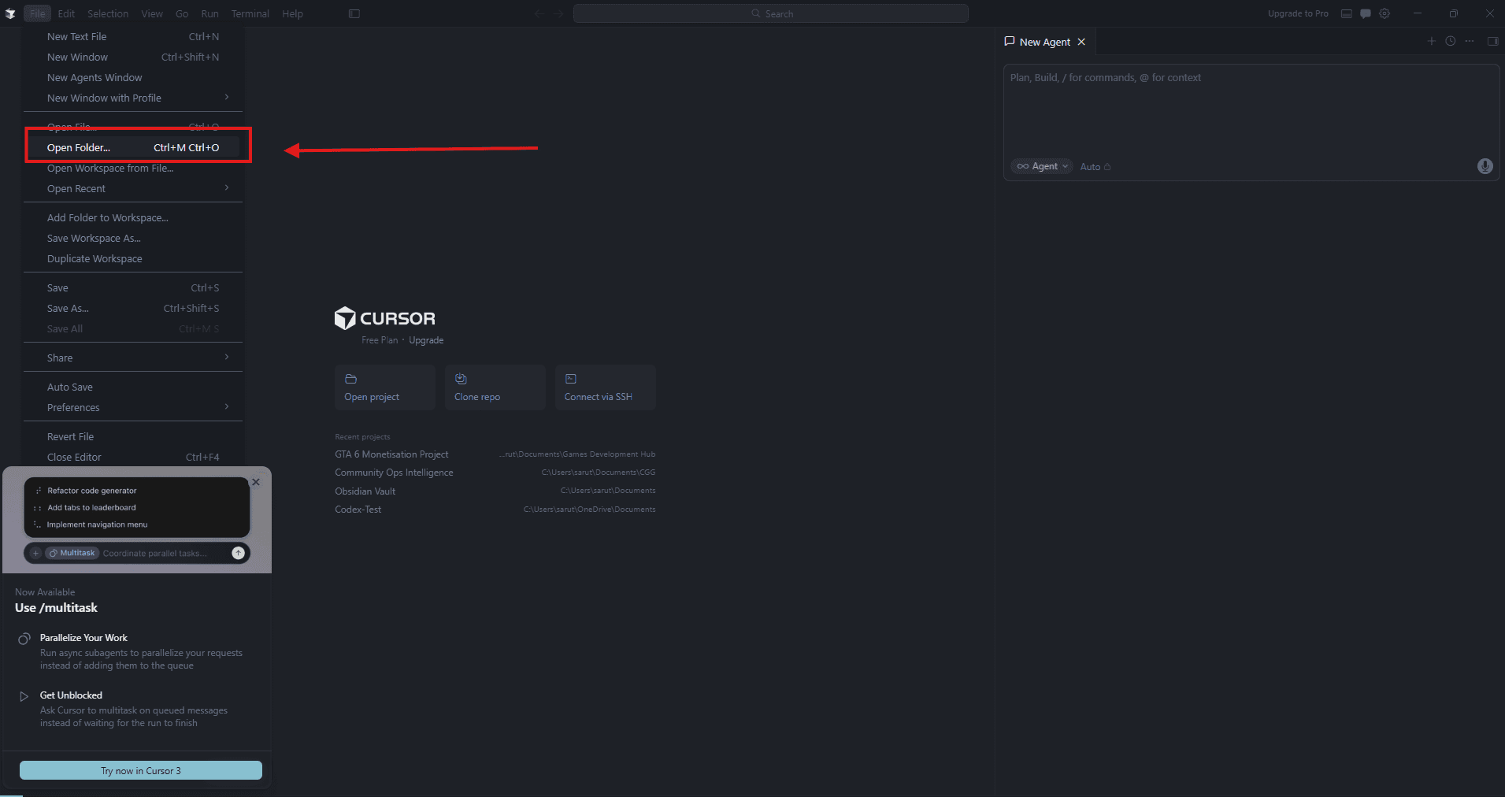Start voice input with microphone icon

coord(1485,166)
